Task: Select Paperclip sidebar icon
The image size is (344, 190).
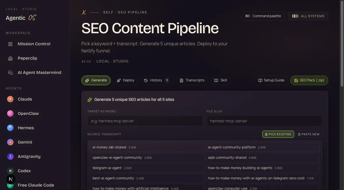Action: [x=10, y=58]
